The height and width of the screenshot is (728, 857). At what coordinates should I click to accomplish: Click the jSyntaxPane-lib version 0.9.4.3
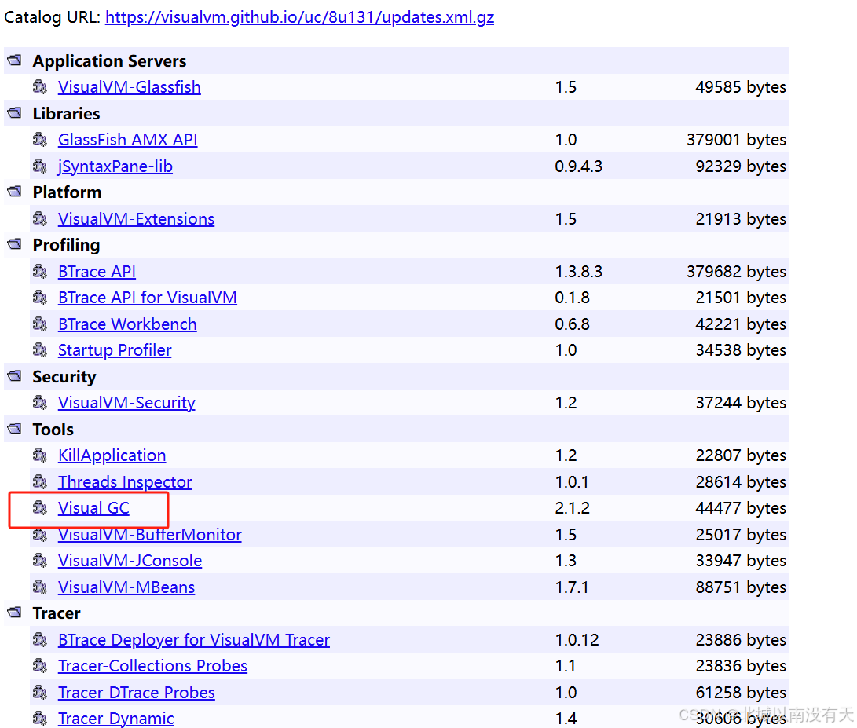click(578, 166)
